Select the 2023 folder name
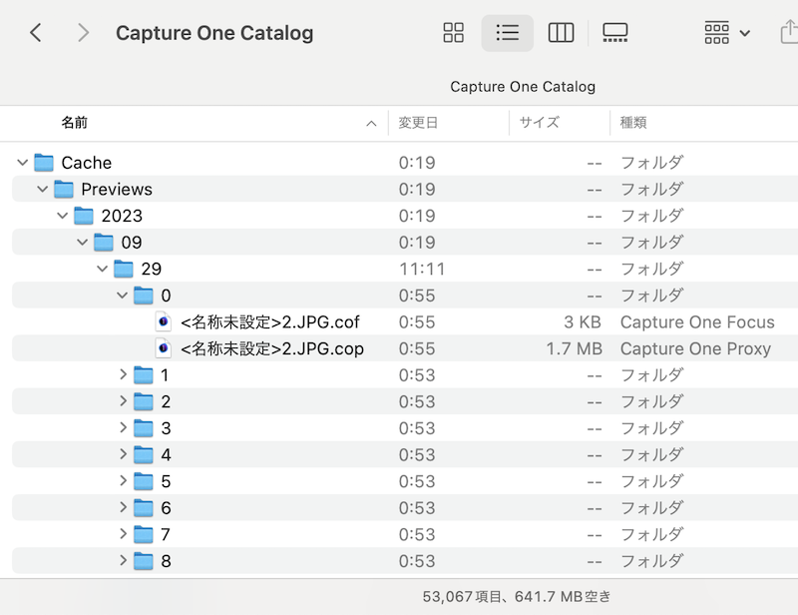The width and height of the screenshot is (798, 615). point(122,216)
